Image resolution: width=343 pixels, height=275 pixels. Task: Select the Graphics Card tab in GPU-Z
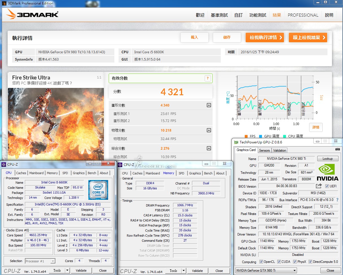coord(246,150)
